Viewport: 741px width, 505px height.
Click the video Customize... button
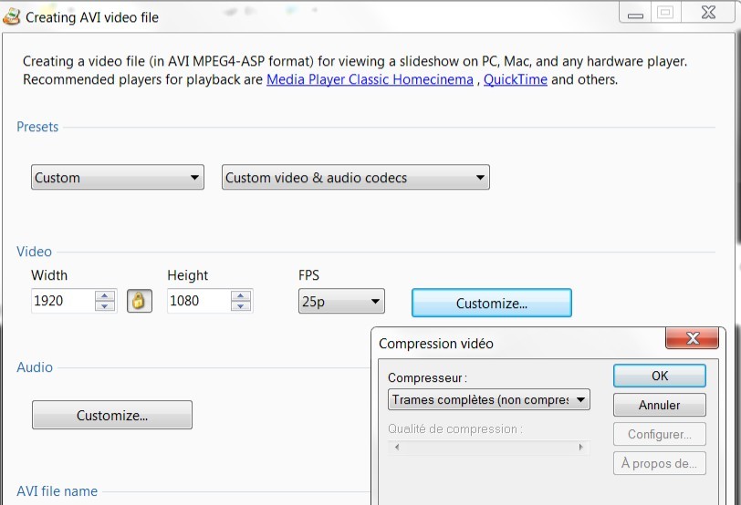point(492,303)
